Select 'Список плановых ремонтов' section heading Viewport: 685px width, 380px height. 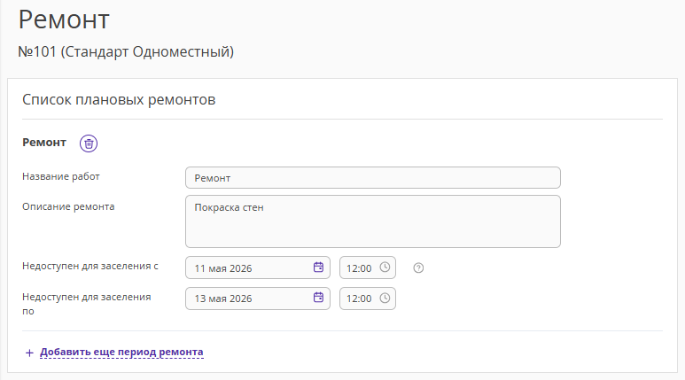(x=119, y=99)
